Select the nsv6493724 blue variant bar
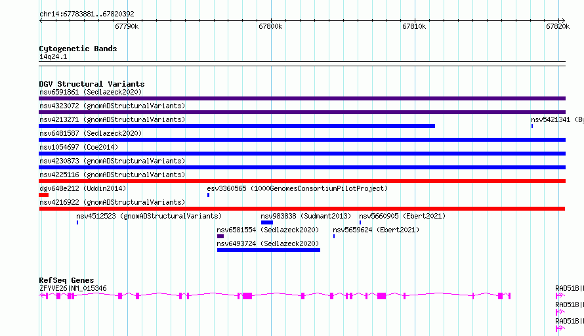 pyautogui.click(x=268, y=250)
